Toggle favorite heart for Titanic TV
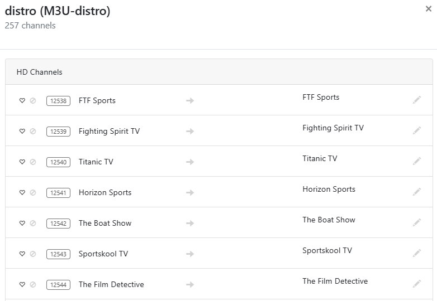The image size is (437, 301). 22,162
